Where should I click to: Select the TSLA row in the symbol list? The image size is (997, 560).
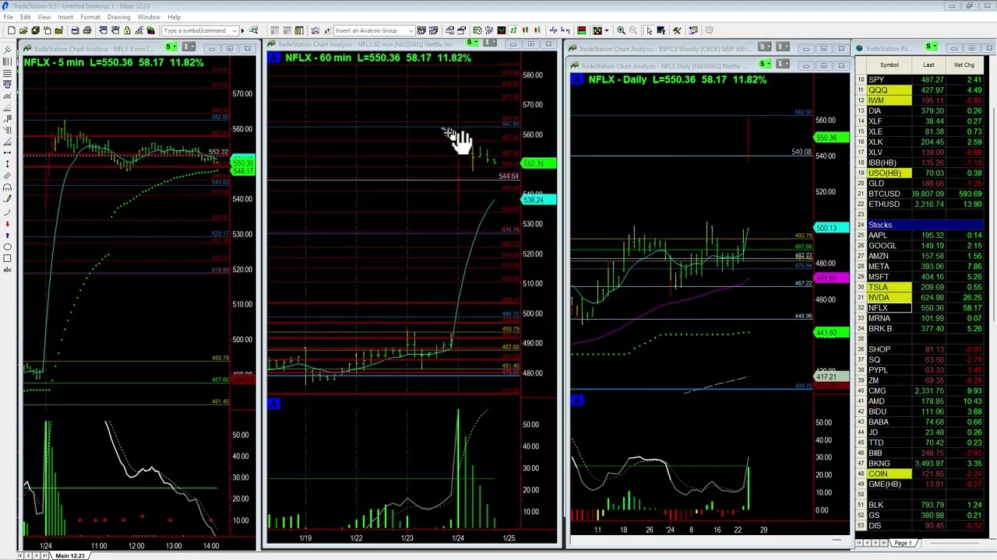point(878,287)
